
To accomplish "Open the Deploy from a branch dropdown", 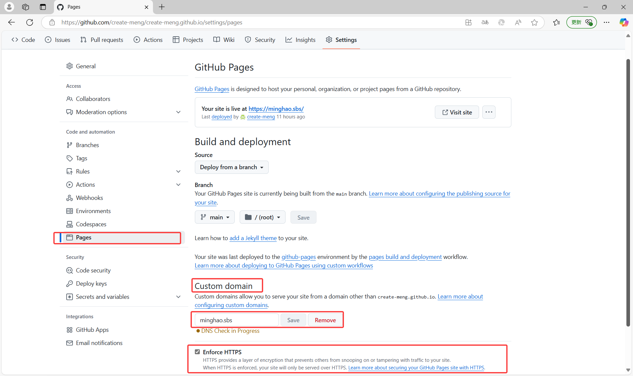I will point(231,167).
